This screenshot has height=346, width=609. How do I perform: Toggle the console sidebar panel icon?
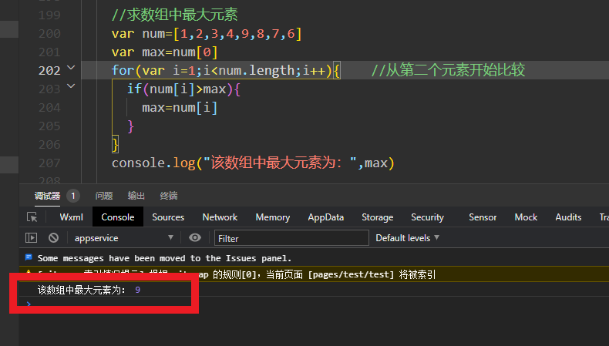(x=31, y=237)
